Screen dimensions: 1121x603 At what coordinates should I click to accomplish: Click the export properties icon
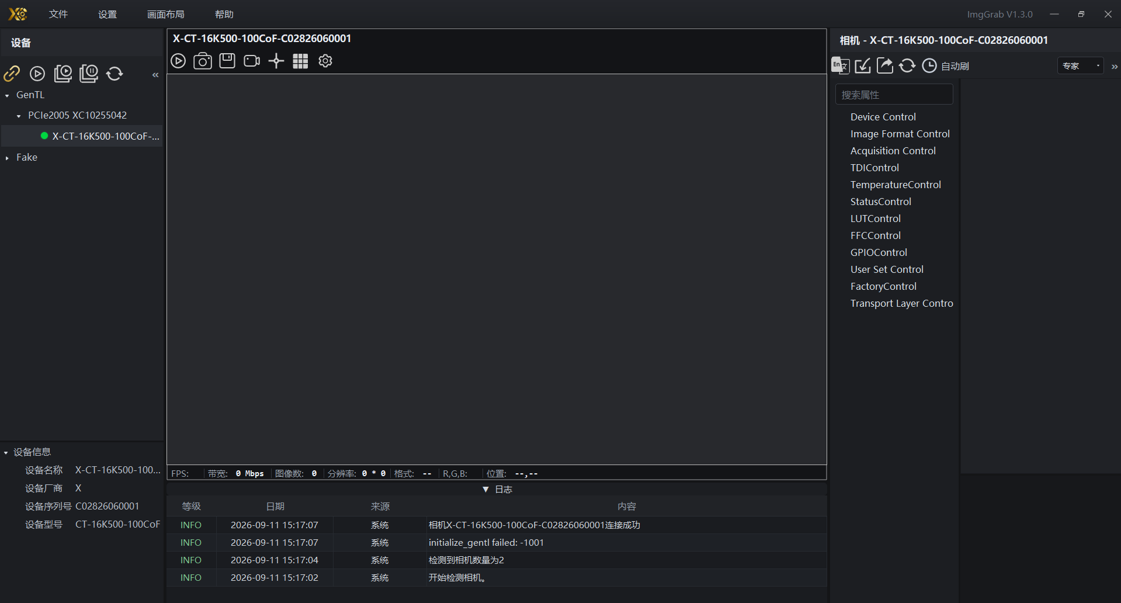pos(885,65)
